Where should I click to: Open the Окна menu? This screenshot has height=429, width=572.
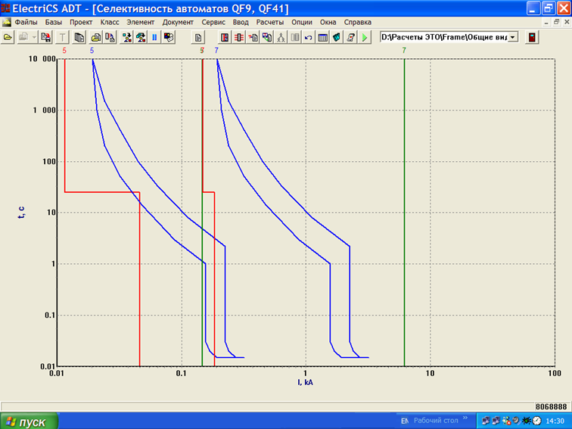click(328, 22)
